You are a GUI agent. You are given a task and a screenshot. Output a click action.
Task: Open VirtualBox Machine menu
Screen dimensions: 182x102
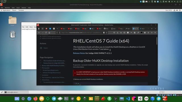coord(7,8)
